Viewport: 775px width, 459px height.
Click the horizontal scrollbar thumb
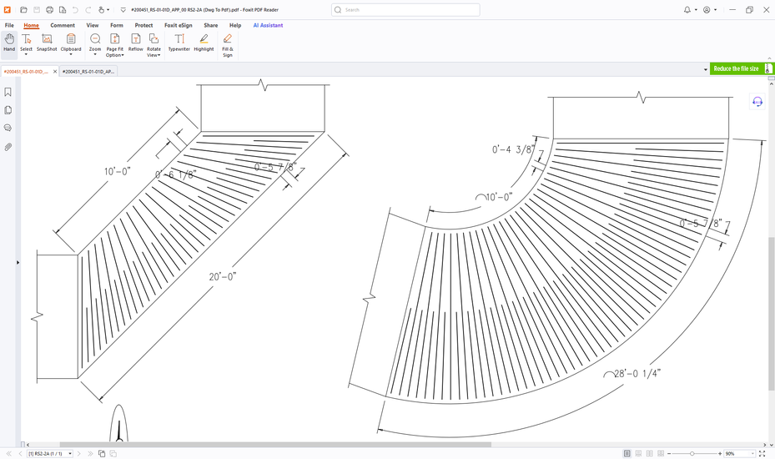coord(275,445)
